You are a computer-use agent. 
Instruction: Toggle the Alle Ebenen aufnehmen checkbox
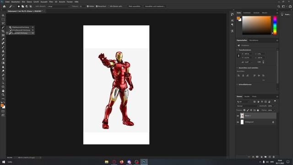coord(109,6)
